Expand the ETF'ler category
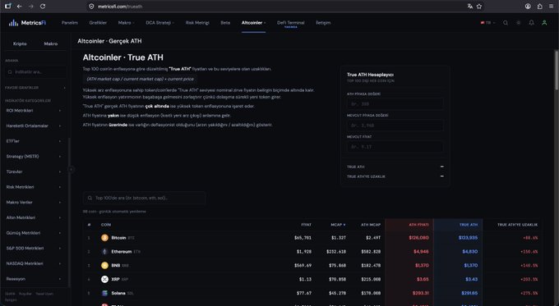 [x=34, y=141]
